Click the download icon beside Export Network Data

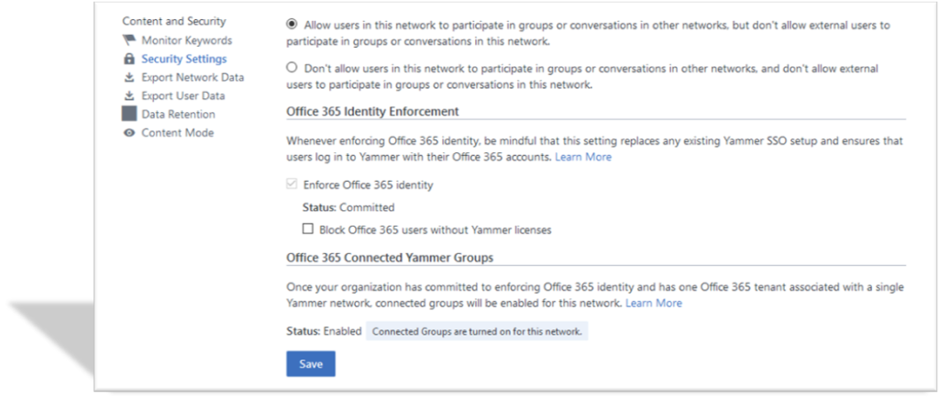click(x=129, y=78)
